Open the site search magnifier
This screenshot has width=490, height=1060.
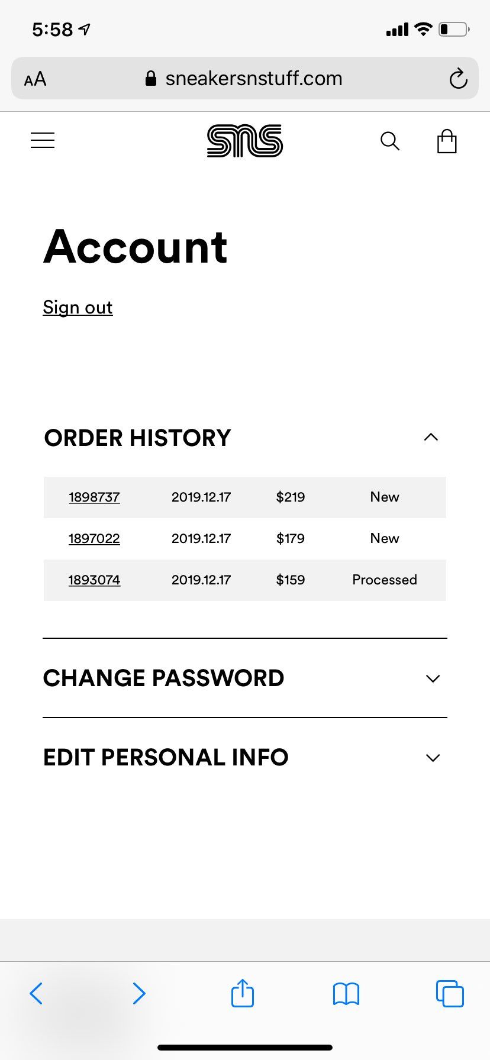tap(389, 141)
